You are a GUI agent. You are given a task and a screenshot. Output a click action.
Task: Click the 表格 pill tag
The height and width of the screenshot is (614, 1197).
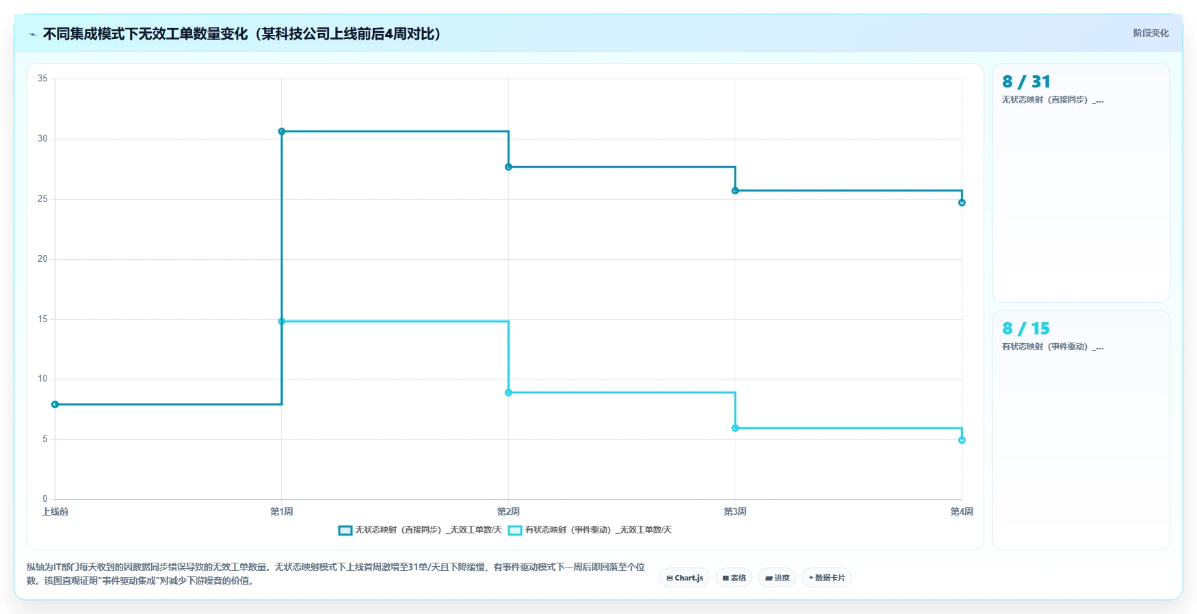(734, 578)
